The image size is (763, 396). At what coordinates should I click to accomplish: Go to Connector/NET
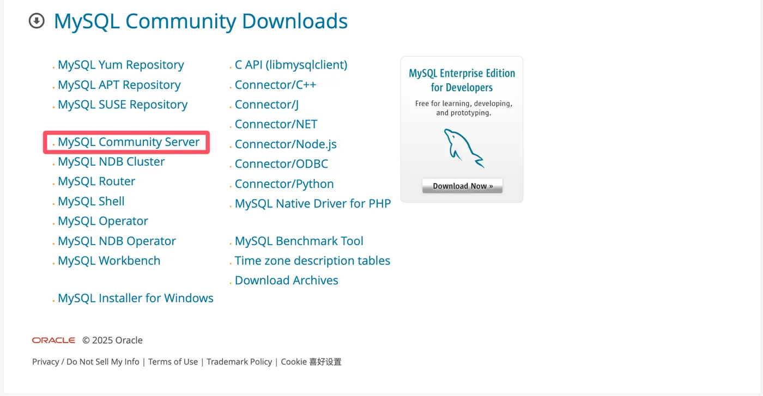[276, 124]
